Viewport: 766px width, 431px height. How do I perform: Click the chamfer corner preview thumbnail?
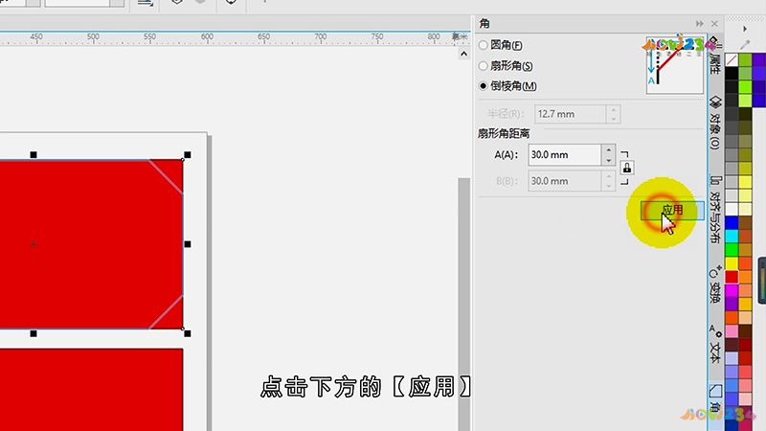pos(675,65)
